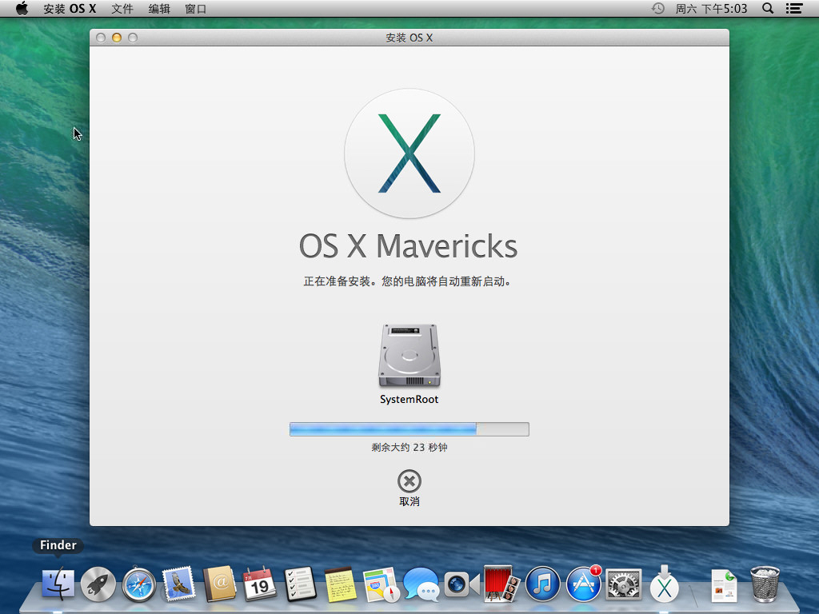Screen dimensions: 819x614
Task: Open Notes yellow notepad in Dock
Action: 341,584
